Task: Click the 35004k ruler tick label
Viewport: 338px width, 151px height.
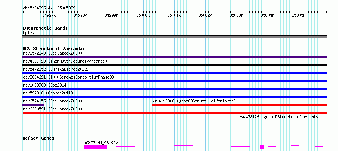Action: coord(267,15)
